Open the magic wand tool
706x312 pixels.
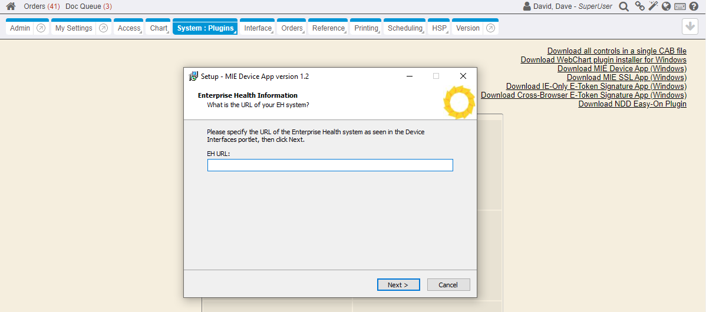pyautogui.click(x=653, y=6)
